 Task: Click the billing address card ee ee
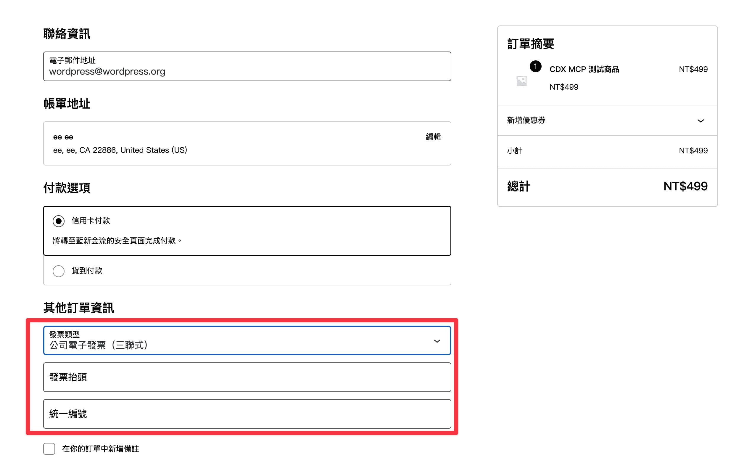(x=247, y=143)
